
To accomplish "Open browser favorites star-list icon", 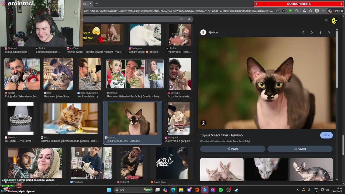I will tap(310, 11).
